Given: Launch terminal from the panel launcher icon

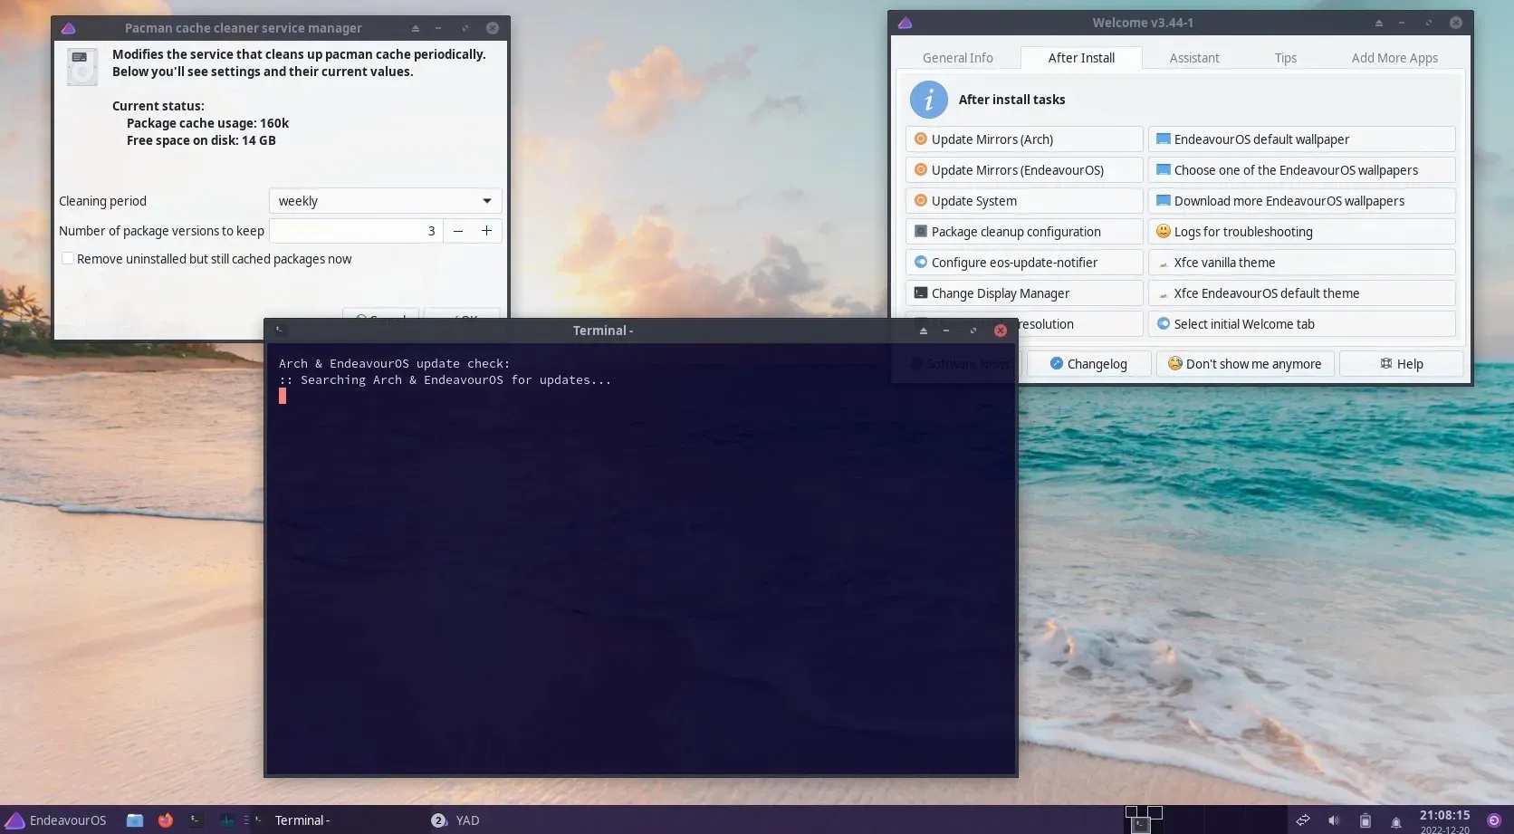Looking at the screenshot, I should coord(195,820).
